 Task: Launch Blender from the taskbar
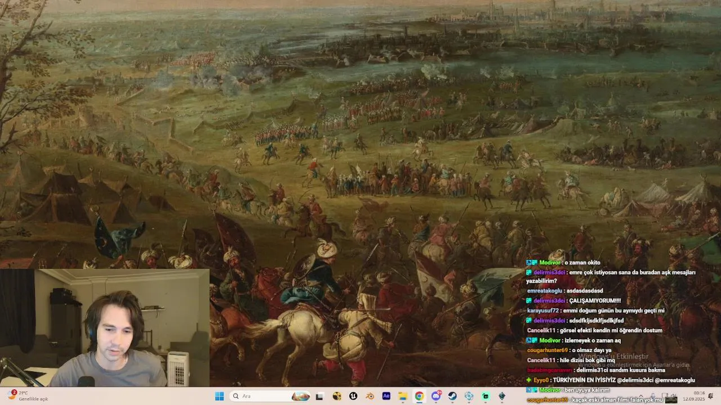[x=370, y=396]
